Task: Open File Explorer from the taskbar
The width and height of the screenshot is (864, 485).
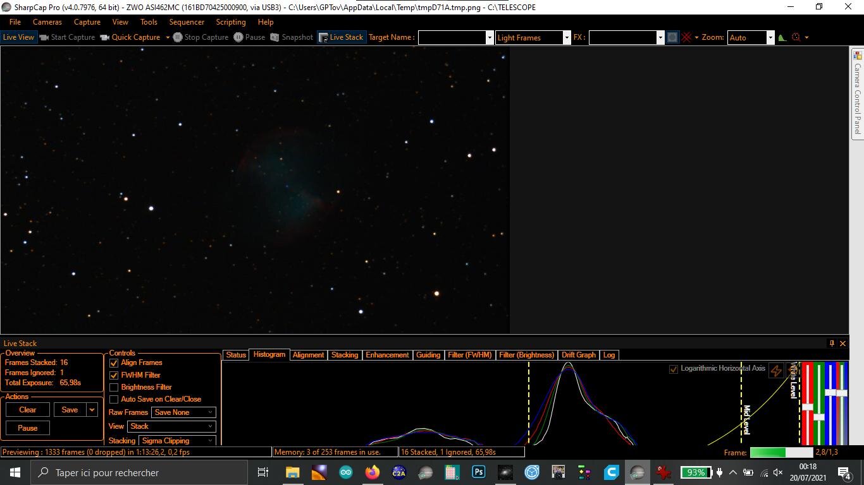Action: [292, 472]
